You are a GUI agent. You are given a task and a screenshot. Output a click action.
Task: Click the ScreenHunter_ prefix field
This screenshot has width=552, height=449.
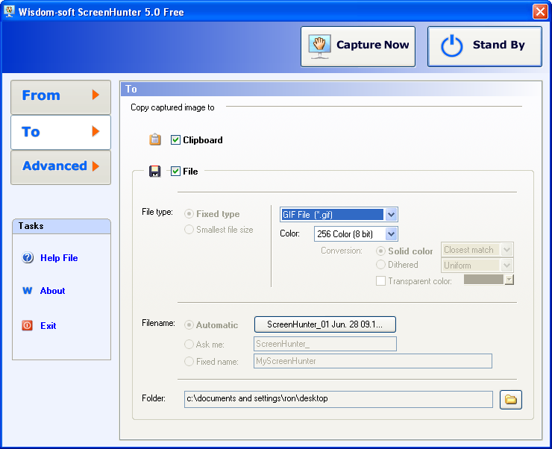[325, 344]
